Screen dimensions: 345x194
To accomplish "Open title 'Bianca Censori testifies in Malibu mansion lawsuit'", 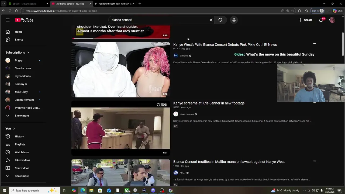I will pyautogui.click(x=229, y=162).
